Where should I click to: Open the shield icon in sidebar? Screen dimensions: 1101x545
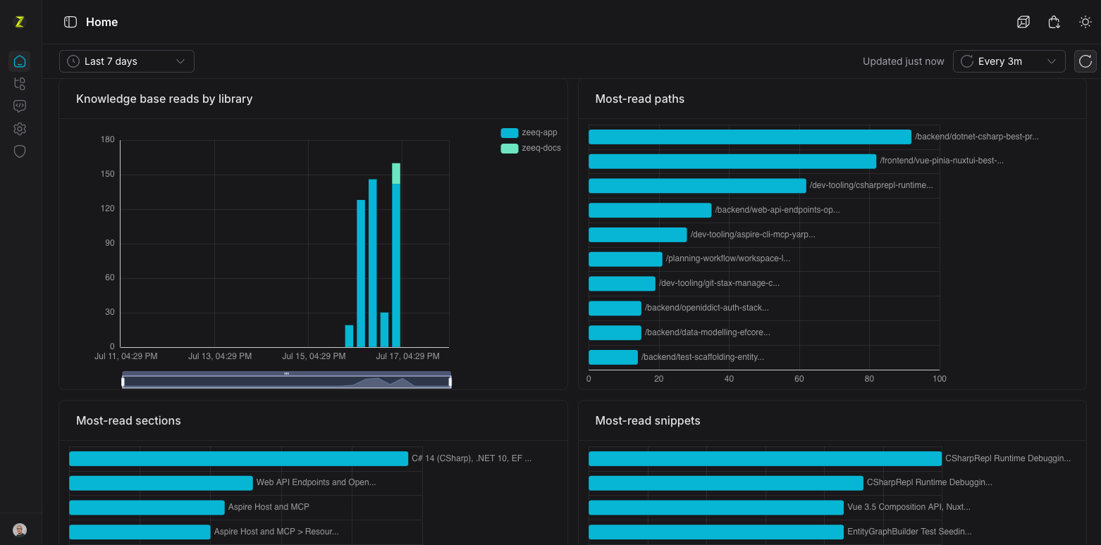tap(20, 151)
